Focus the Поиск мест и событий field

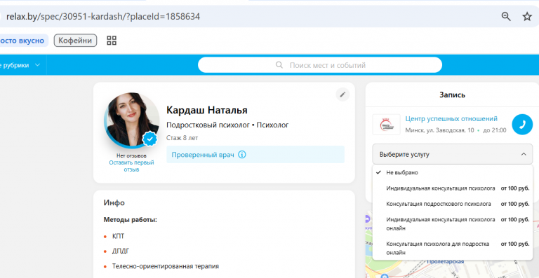point(320,65)
